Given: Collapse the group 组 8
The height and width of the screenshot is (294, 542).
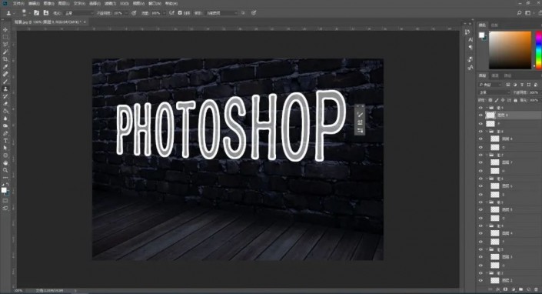Looking at the screenshot, I should (x=487, y=132).
